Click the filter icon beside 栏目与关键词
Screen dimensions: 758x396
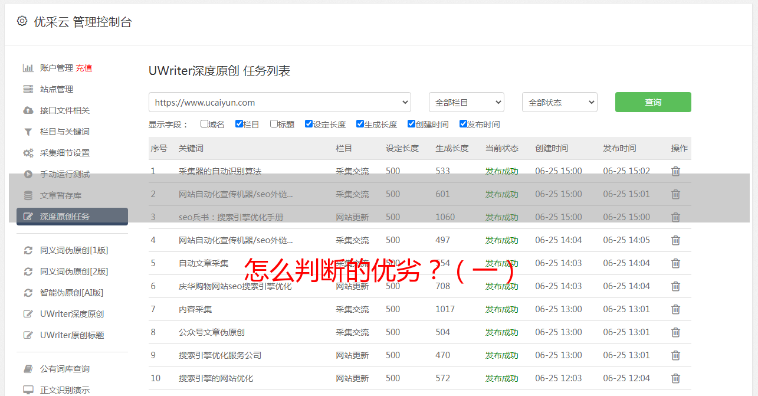(x=28, y=132)
